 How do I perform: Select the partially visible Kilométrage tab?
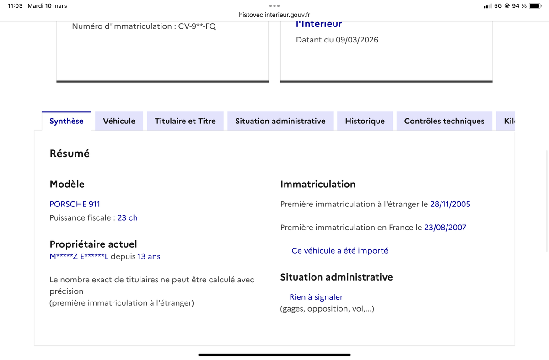point(509,121)
